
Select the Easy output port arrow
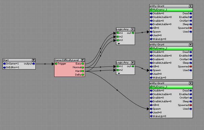[83, 63]
